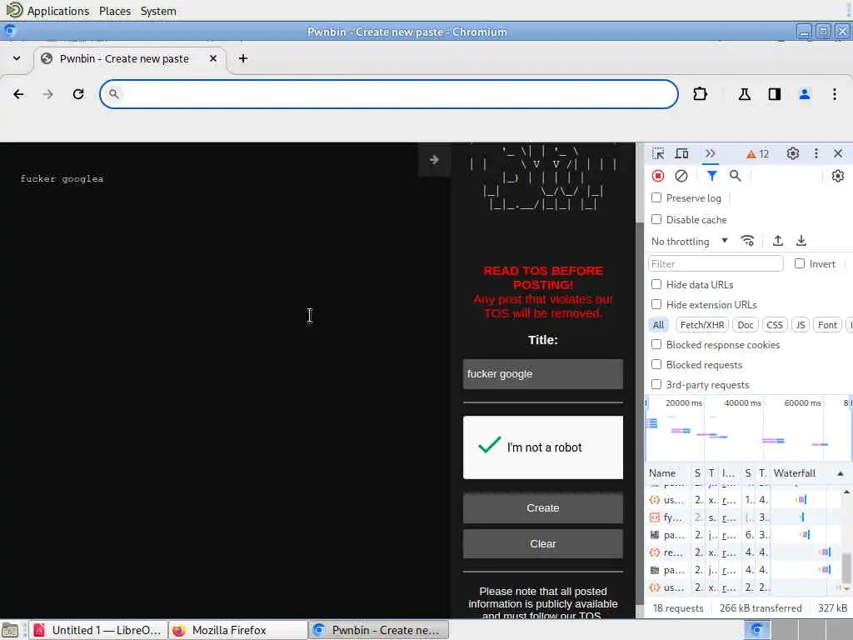853x640 pixels.
Task: Open the user profile icon
Action: coord(805,94)
